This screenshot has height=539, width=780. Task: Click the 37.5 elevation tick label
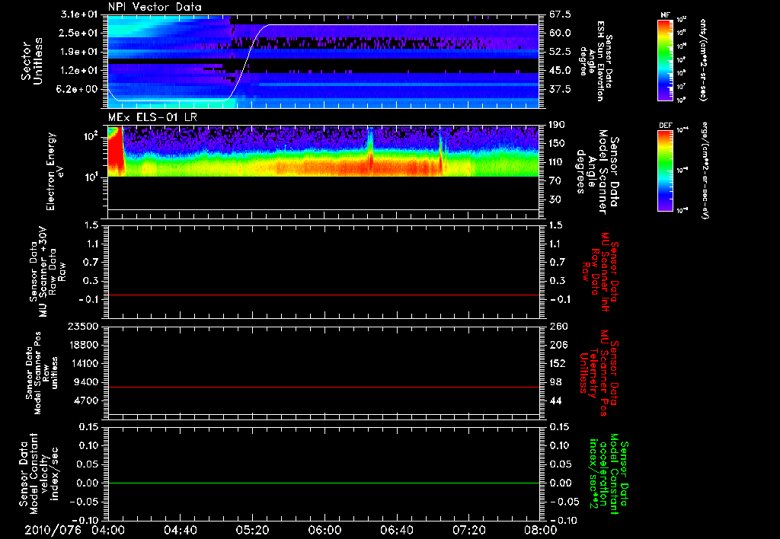[560, 90]
